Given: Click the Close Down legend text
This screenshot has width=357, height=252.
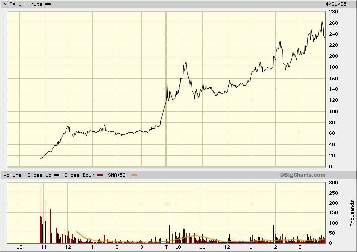Looking at the screenshot, I should pos(79,175).
